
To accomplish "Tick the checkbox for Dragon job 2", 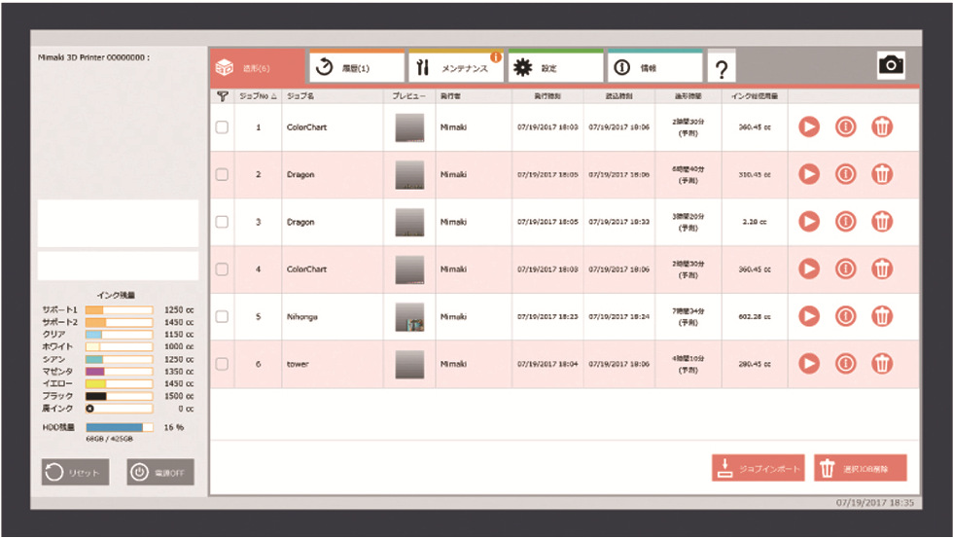I will pos(222,174).
